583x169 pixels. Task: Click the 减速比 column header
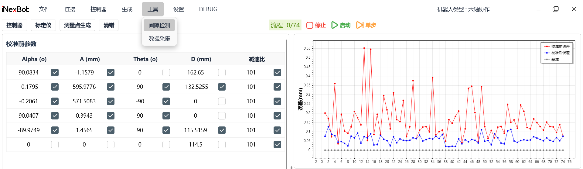pyautogui.click(x=257, y=59)
